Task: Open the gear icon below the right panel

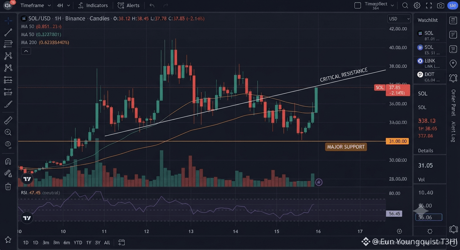Action: click(430, 231)
